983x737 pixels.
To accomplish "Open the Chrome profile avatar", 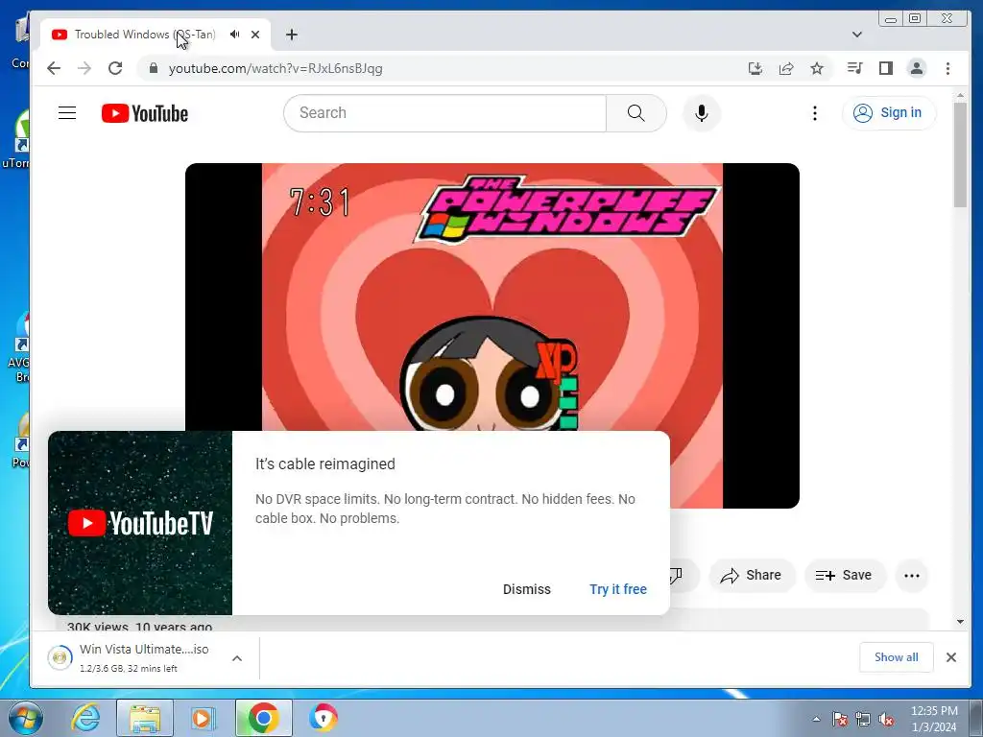I will 917,68.
